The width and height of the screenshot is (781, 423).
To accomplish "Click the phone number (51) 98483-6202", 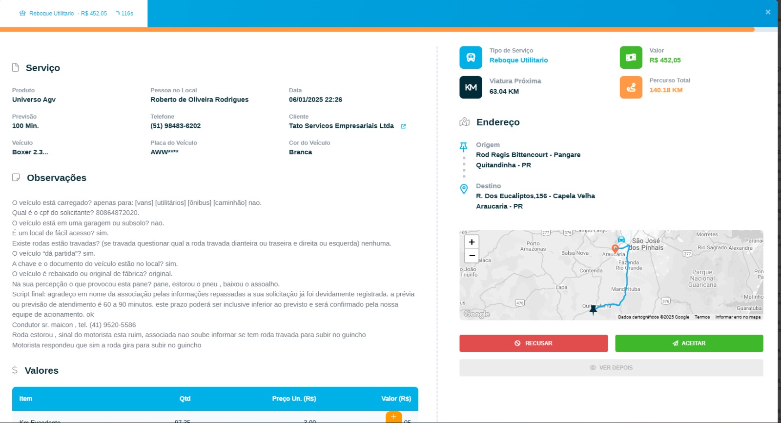I will coord(176,126).
